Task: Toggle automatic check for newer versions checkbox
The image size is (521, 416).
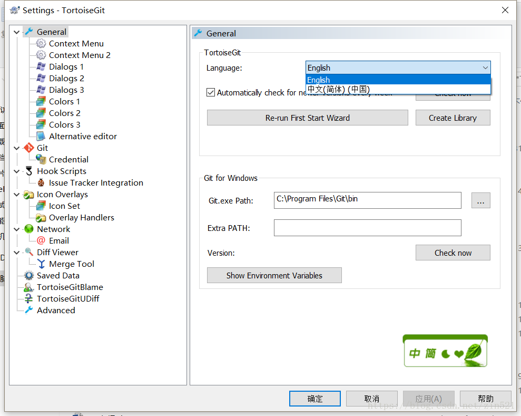Action: point(211,92)
